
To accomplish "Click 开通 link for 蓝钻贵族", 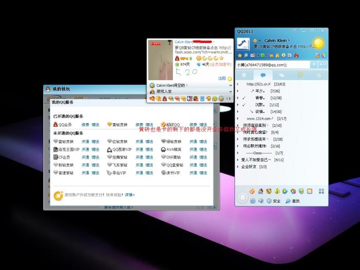I will click(85, 142).
